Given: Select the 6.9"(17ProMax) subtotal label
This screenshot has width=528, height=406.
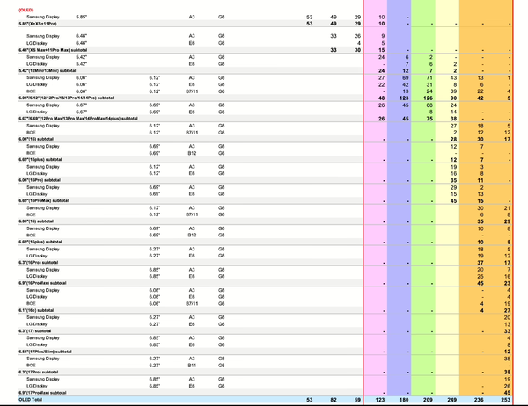Looking at the screenshot, I should (x=42, y=393).
